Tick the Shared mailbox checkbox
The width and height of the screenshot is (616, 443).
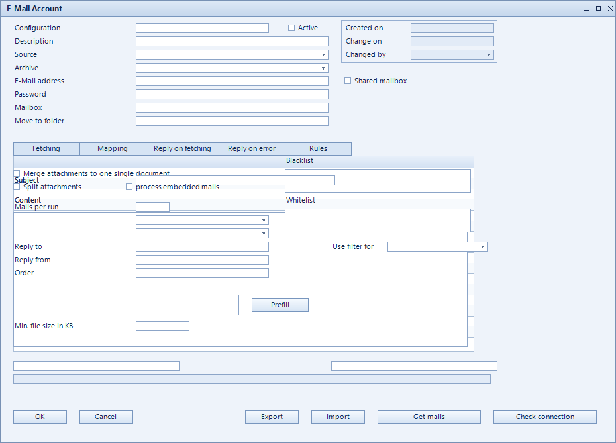(348, 81)
